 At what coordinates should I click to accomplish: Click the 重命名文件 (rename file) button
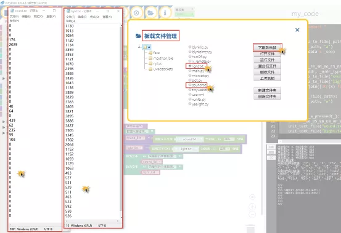click(x=267, y=66)
